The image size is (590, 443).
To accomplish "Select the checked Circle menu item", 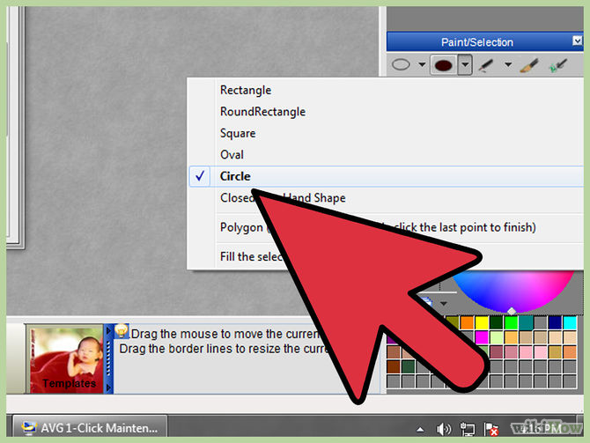I will 386,176.
